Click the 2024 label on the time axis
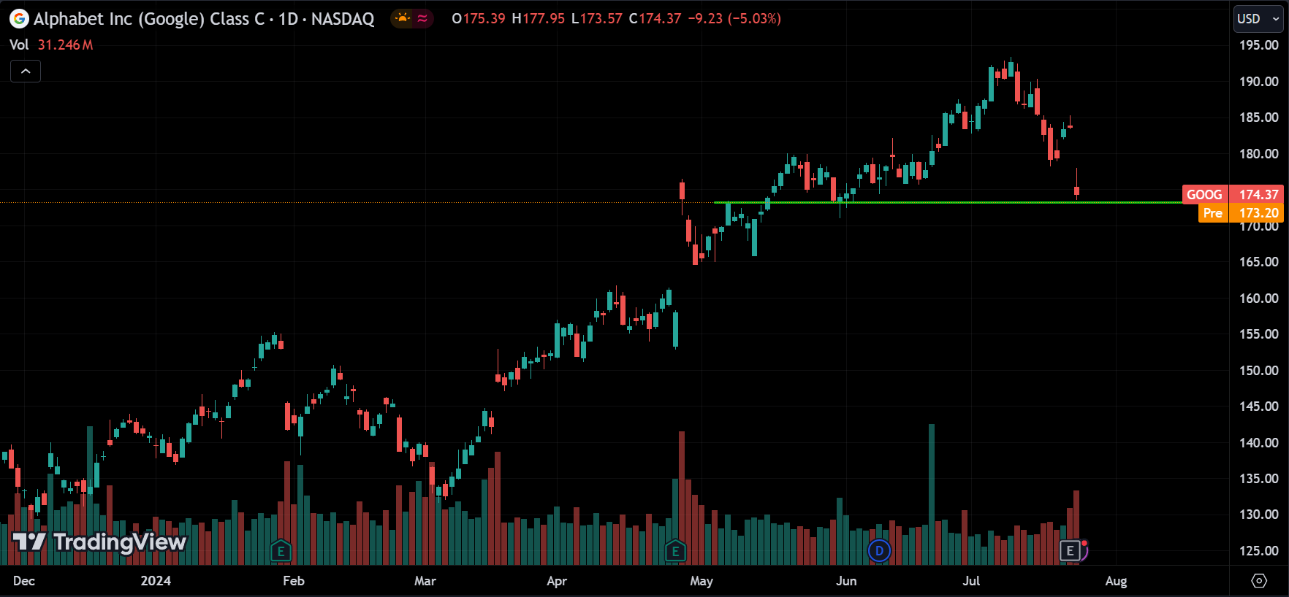This screenshot has height=597, width=1289. (x=156, y=581)
